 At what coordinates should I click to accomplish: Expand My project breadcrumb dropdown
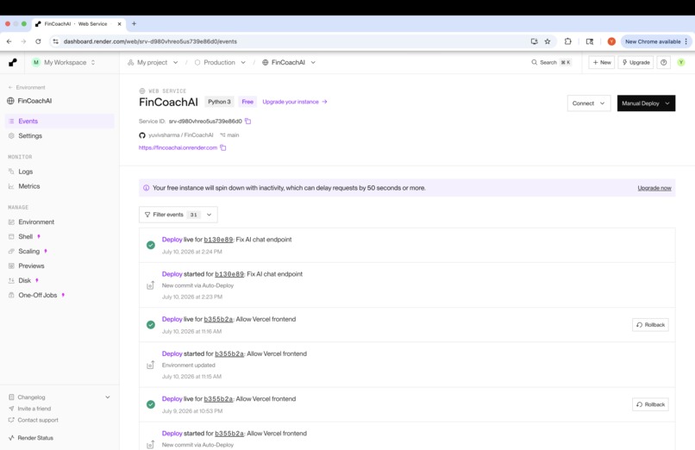176,62
